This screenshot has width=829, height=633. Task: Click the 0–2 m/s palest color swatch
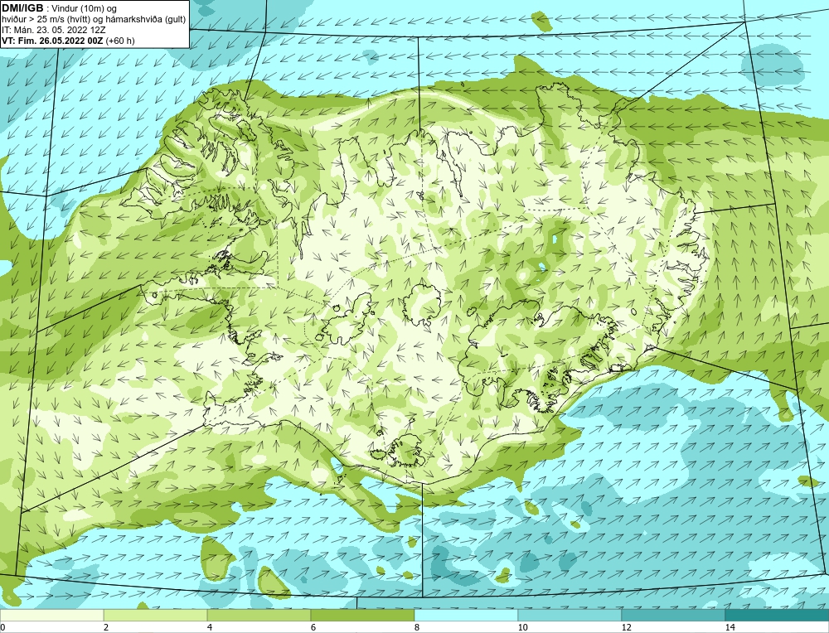pos(51,615)
